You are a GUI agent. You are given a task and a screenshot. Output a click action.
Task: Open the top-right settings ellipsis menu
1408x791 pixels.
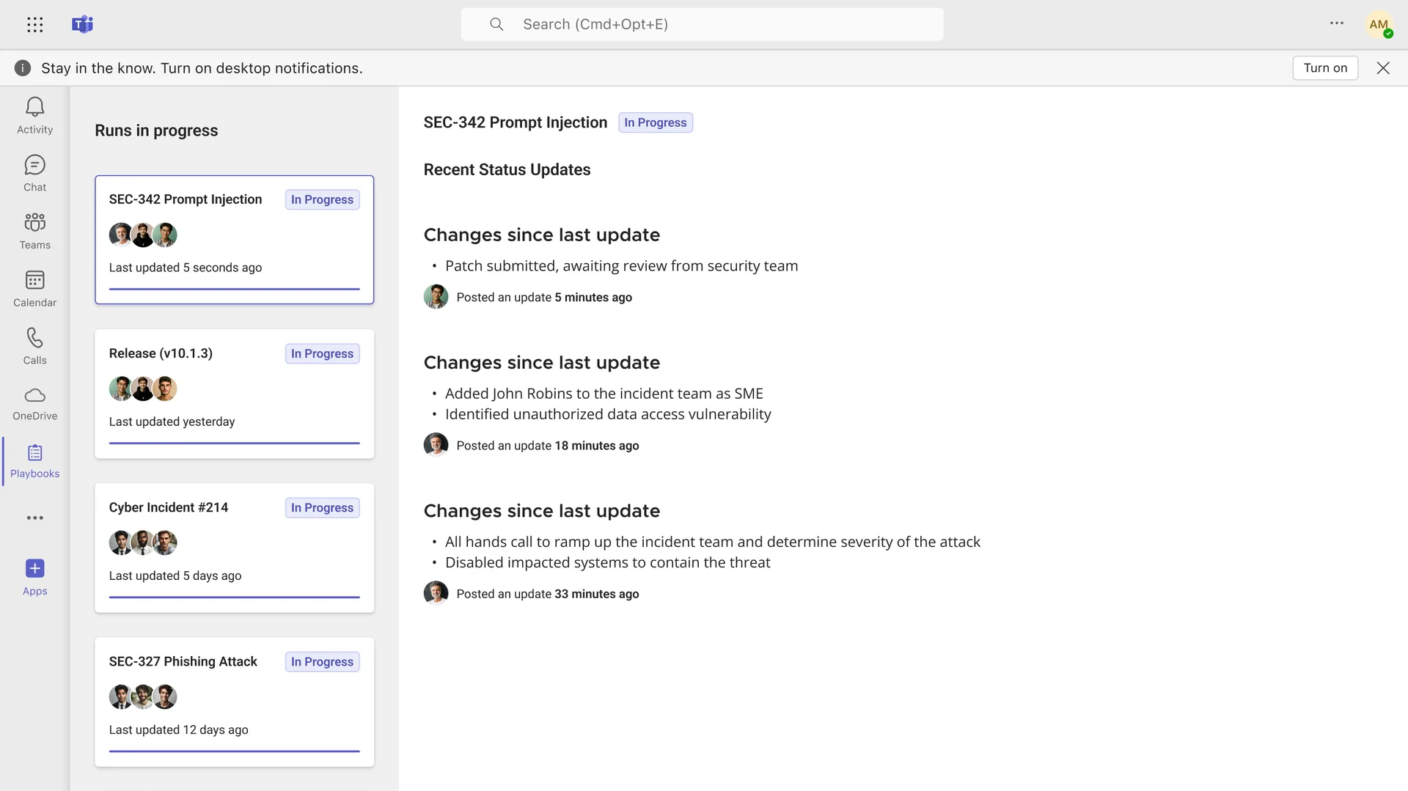point(1337,23)
